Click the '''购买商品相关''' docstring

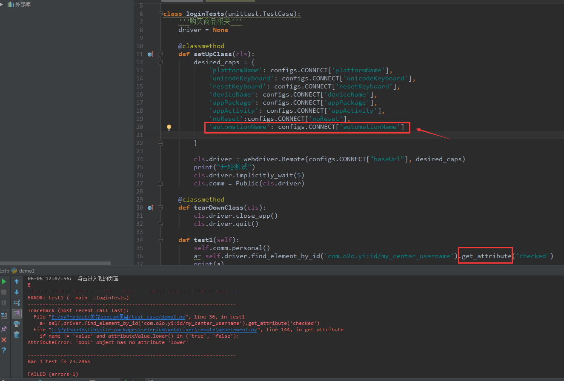click(211, 22)
